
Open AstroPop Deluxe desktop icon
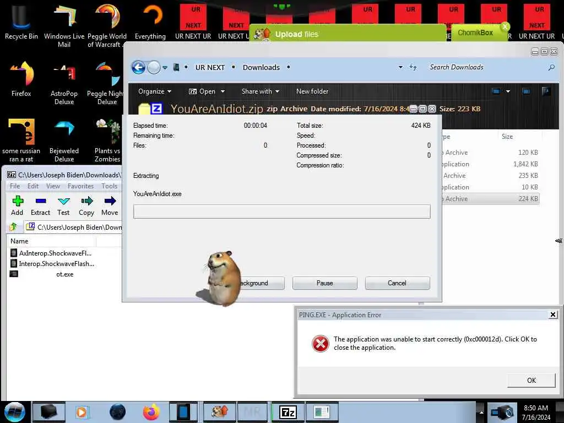(64, 84)
